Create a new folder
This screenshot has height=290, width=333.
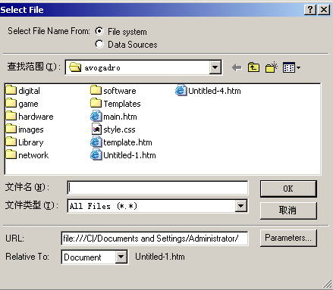(272, 67)
